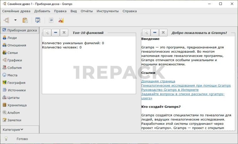This screenshot has width=238, height=144.
Task: Collapse the Добро пожаловать в Gramps gramplet
Action: (x=154, y=32)
